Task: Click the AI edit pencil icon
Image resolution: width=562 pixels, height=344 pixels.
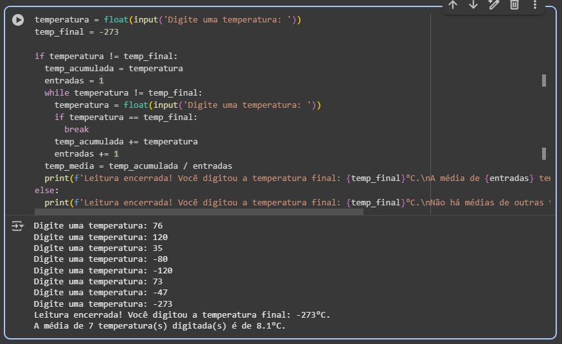Action: pyautogui.click(x=494, y=5)
